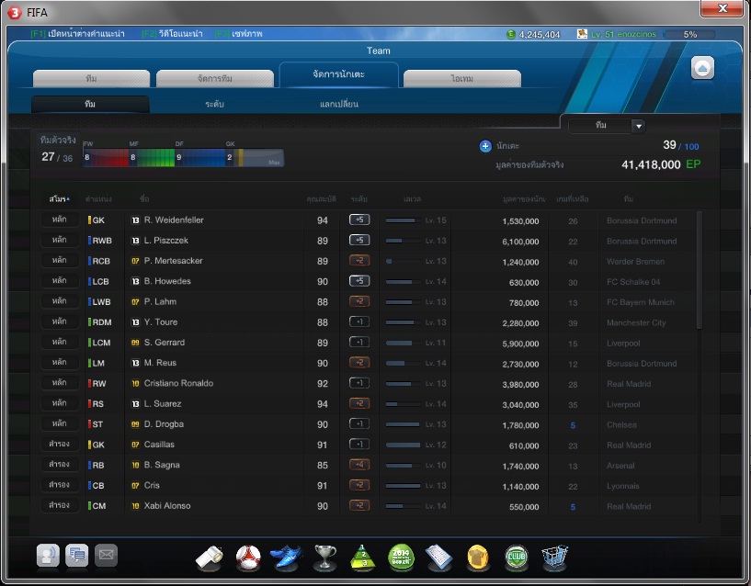Click the blue plus add-player icon
Image resolution: width=751 pixels, height=586 pixels.
click(485, 146)
